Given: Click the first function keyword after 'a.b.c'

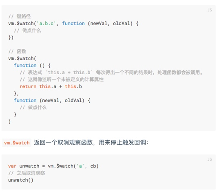Looking at the screenshot, I should coord(73,24).
